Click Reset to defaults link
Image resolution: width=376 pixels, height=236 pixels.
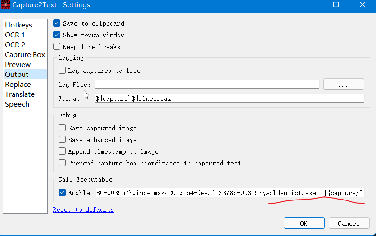point(83,209)
